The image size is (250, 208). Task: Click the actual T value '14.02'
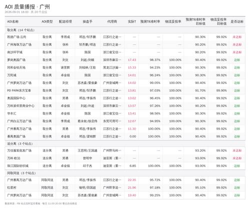point(132,83)
